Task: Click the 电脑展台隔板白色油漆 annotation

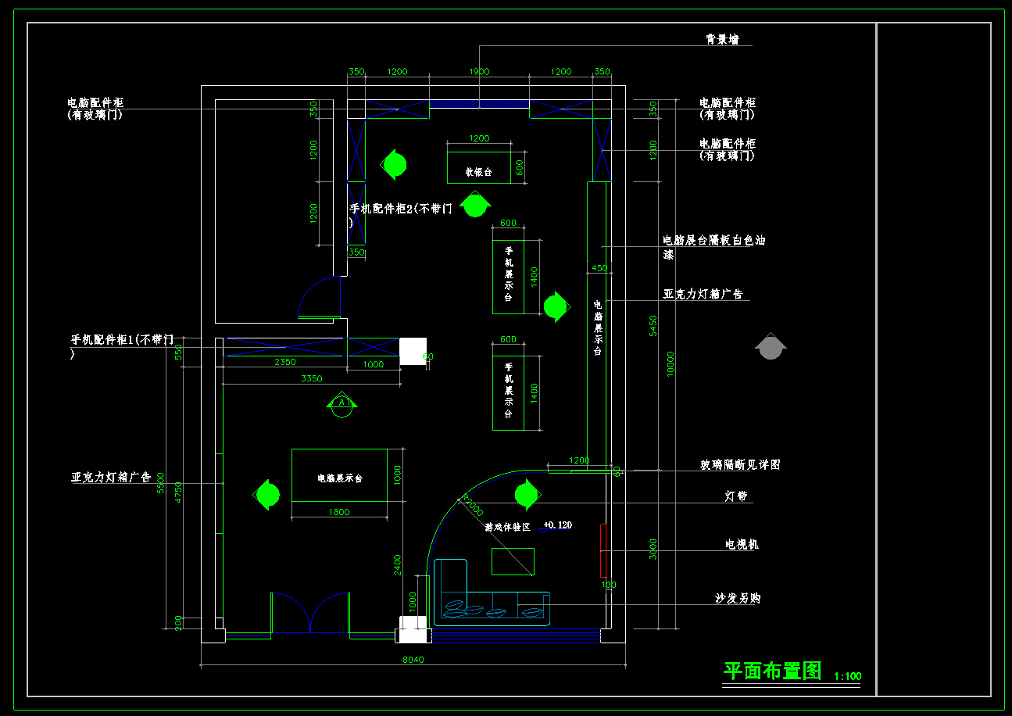Action: [x=713, y=247]
